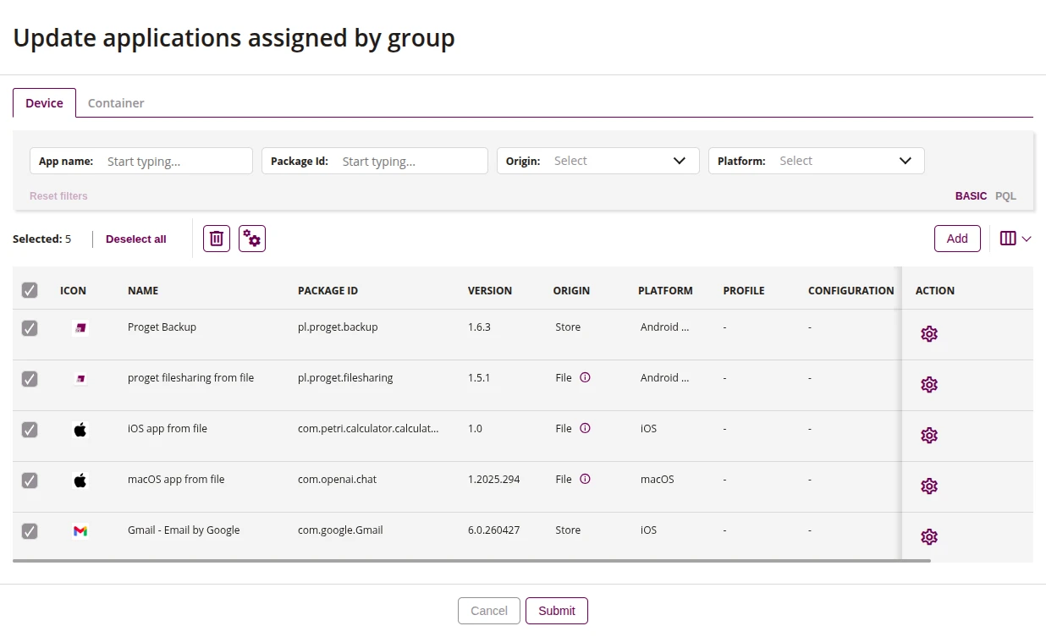This screenshot has width=1046, height=637.
Task: Click version 1.6.3 cell
Action: 479,327
